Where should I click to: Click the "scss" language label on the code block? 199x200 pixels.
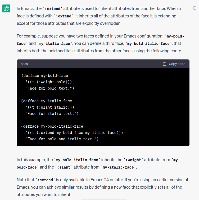[24, 64]
